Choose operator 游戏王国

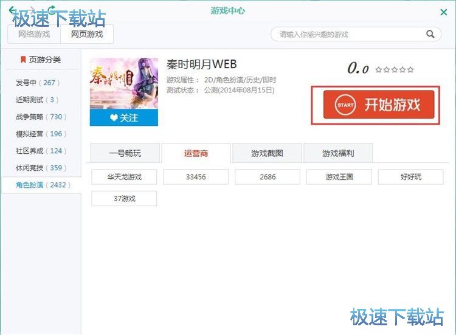click(339, 177)
